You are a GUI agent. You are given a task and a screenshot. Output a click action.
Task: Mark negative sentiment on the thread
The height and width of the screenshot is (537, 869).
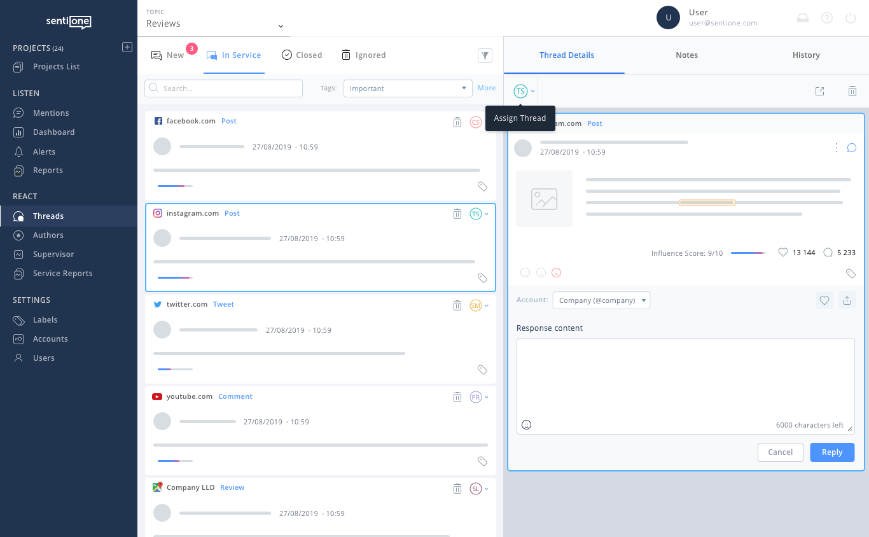pos(557,272)
